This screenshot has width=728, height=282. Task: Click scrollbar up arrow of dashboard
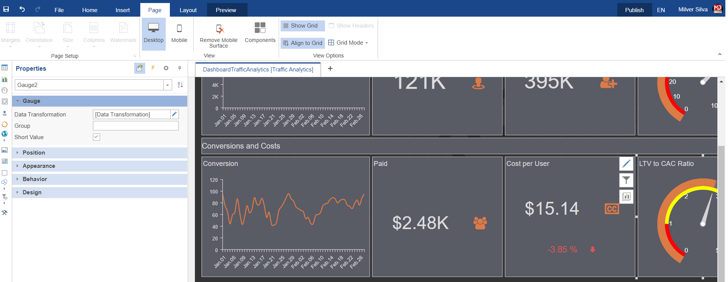[x=722, y=81]
